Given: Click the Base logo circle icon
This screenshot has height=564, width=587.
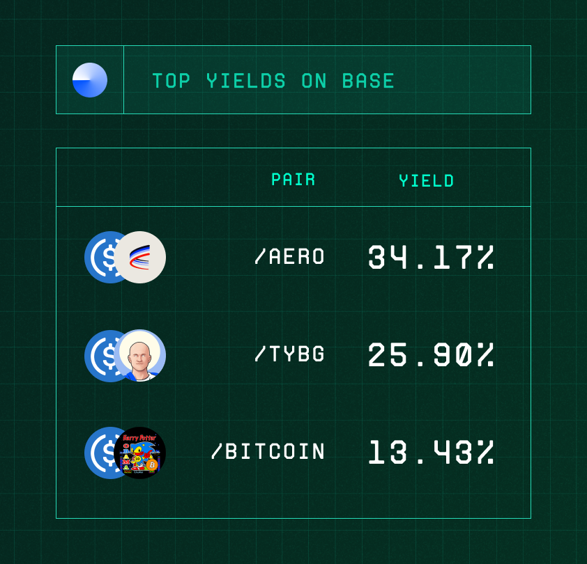Looking at the screenshot, I should pos(90,80).
